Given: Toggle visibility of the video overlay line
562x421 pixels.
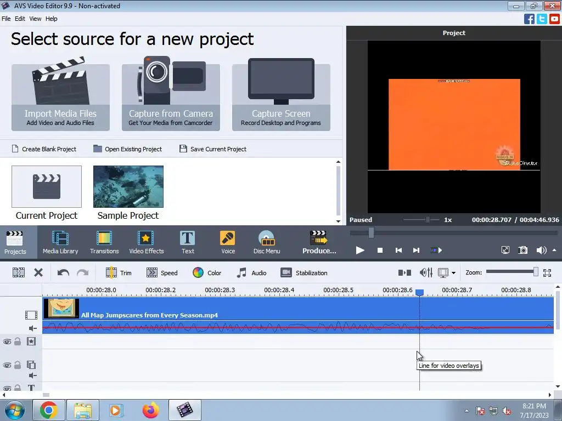Looking at the screenshot, I should point(7,366).
